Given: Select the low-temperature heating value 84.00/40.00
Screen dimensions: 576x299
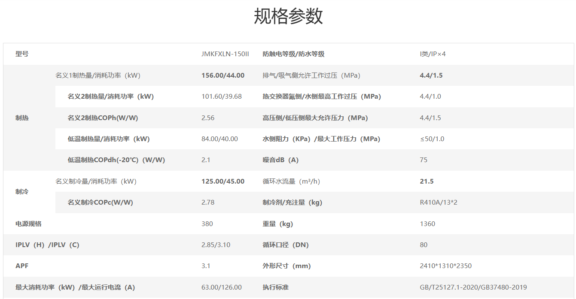Looking at the screenshot, I should 219,139.
